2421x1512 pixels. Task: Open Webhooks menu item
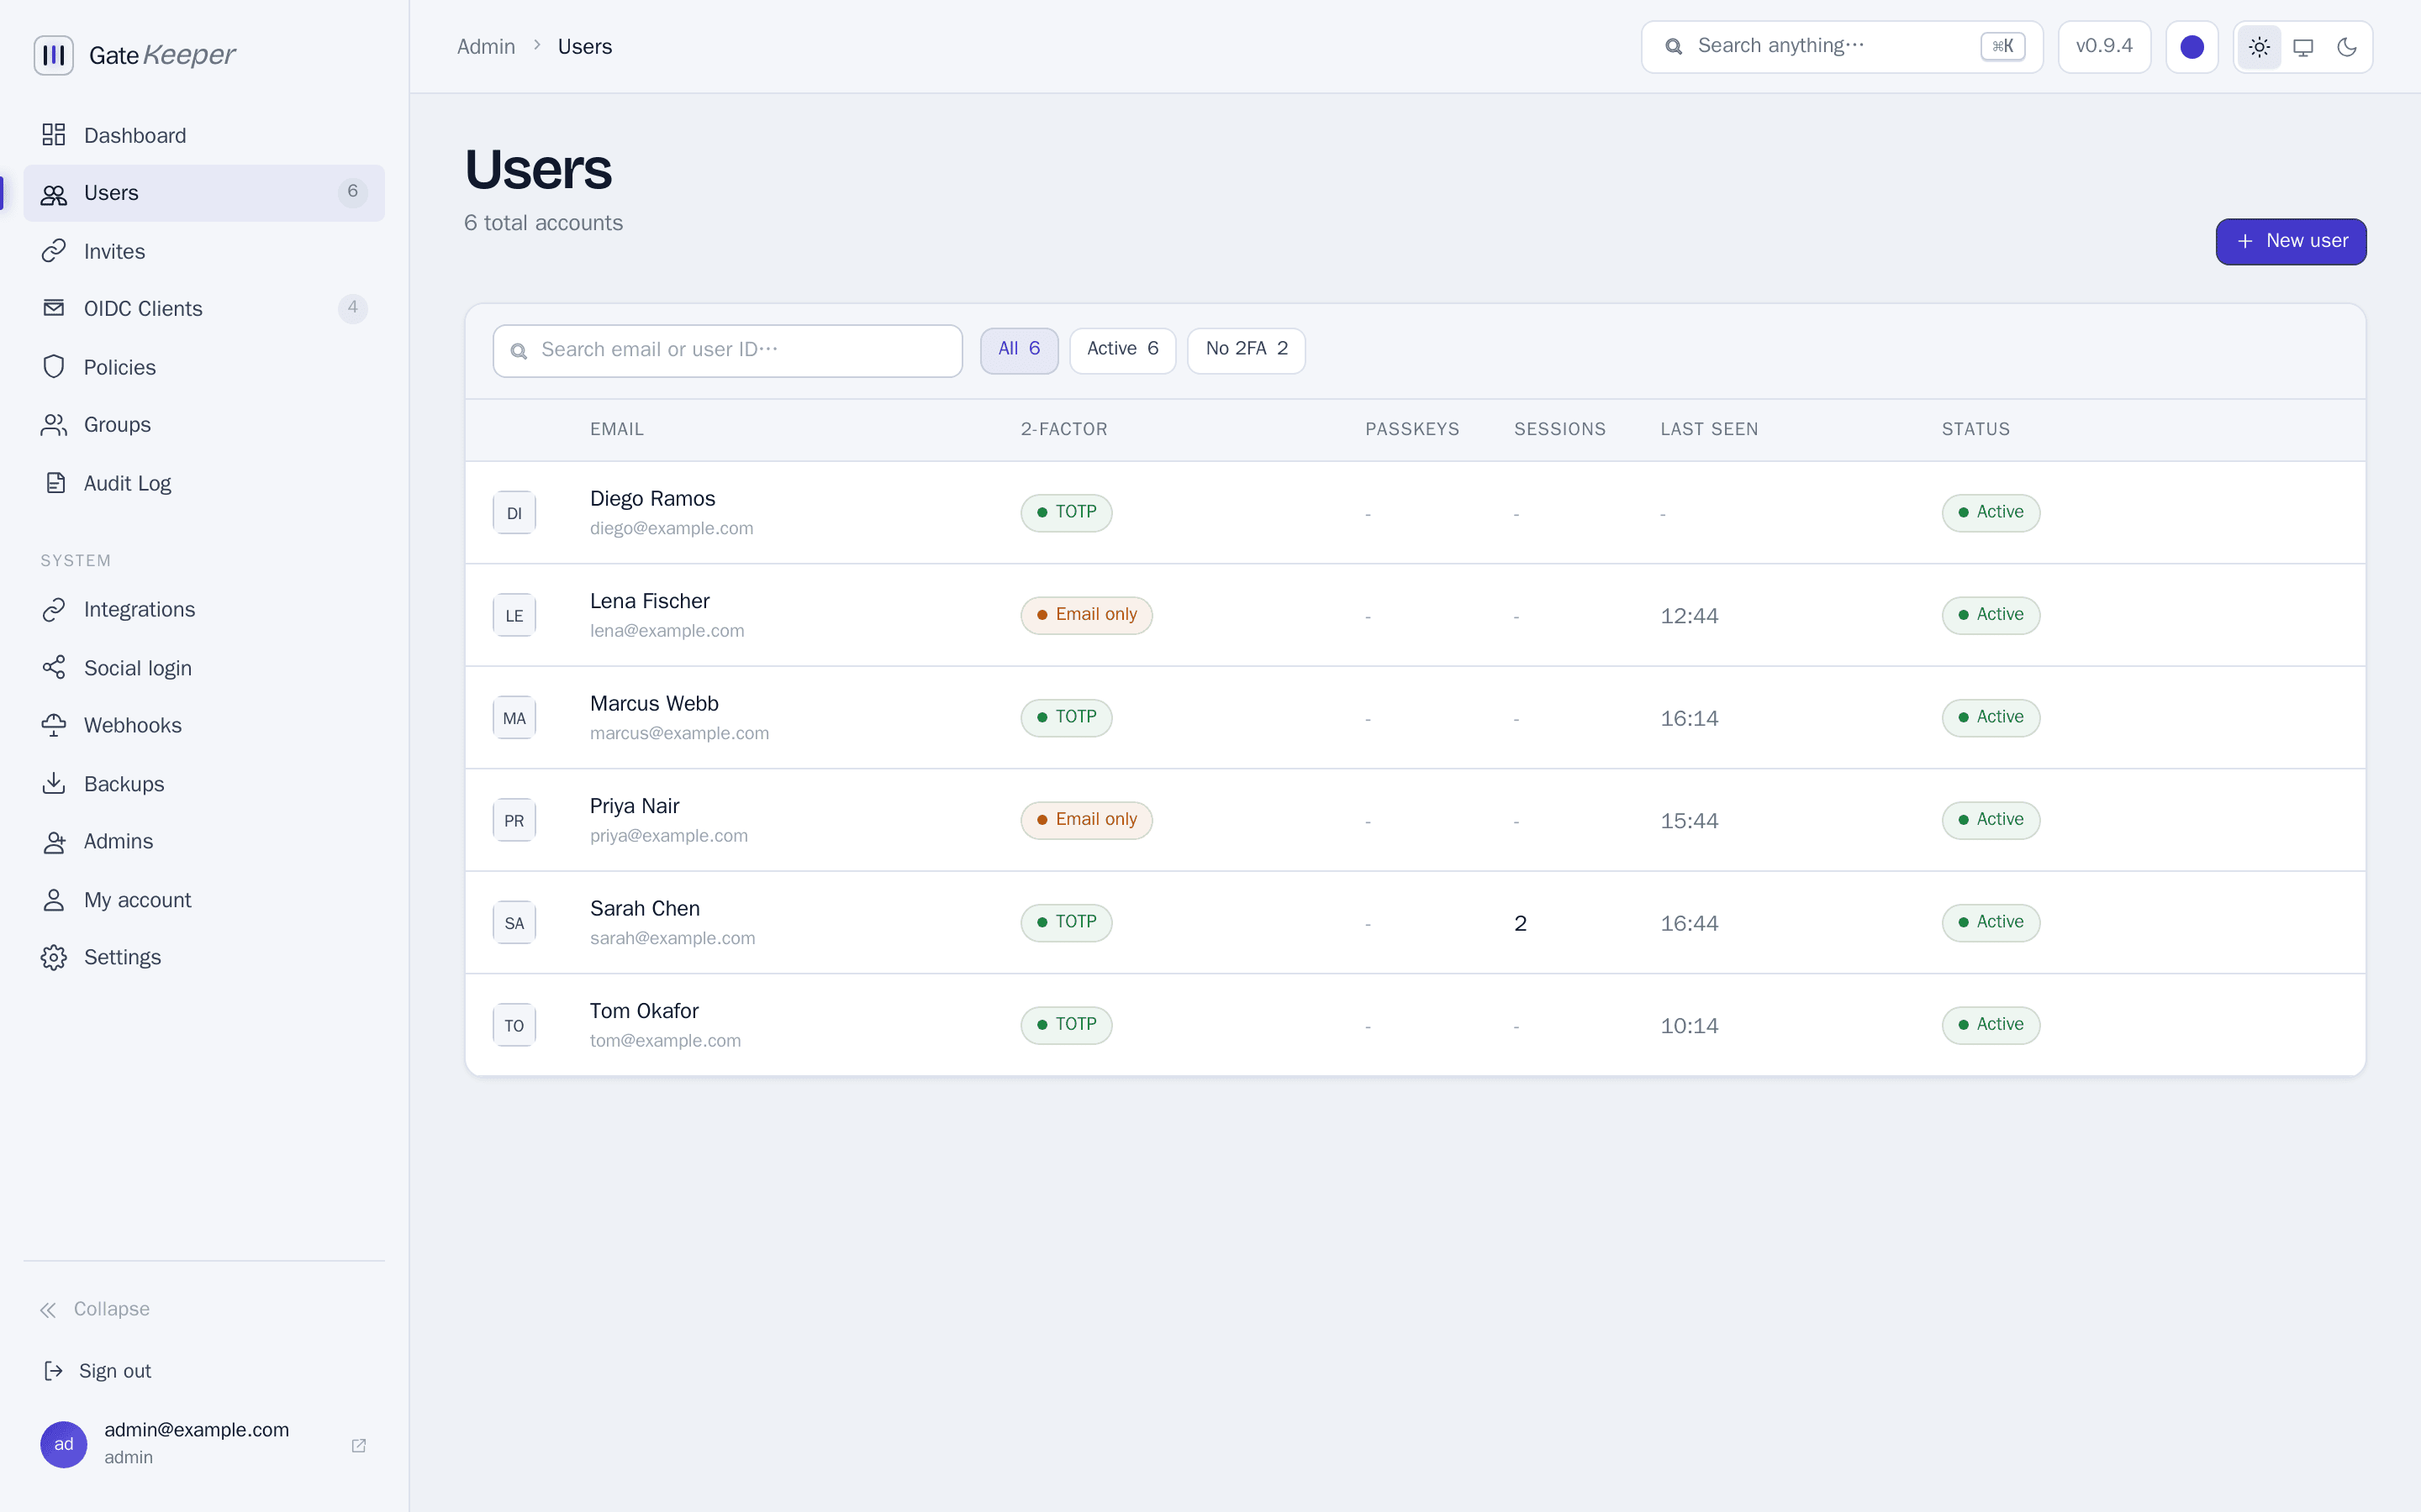tap(204, 725)
